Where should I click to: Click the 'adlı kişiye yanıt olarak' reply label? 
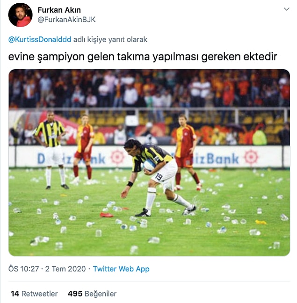coord(110,39)
